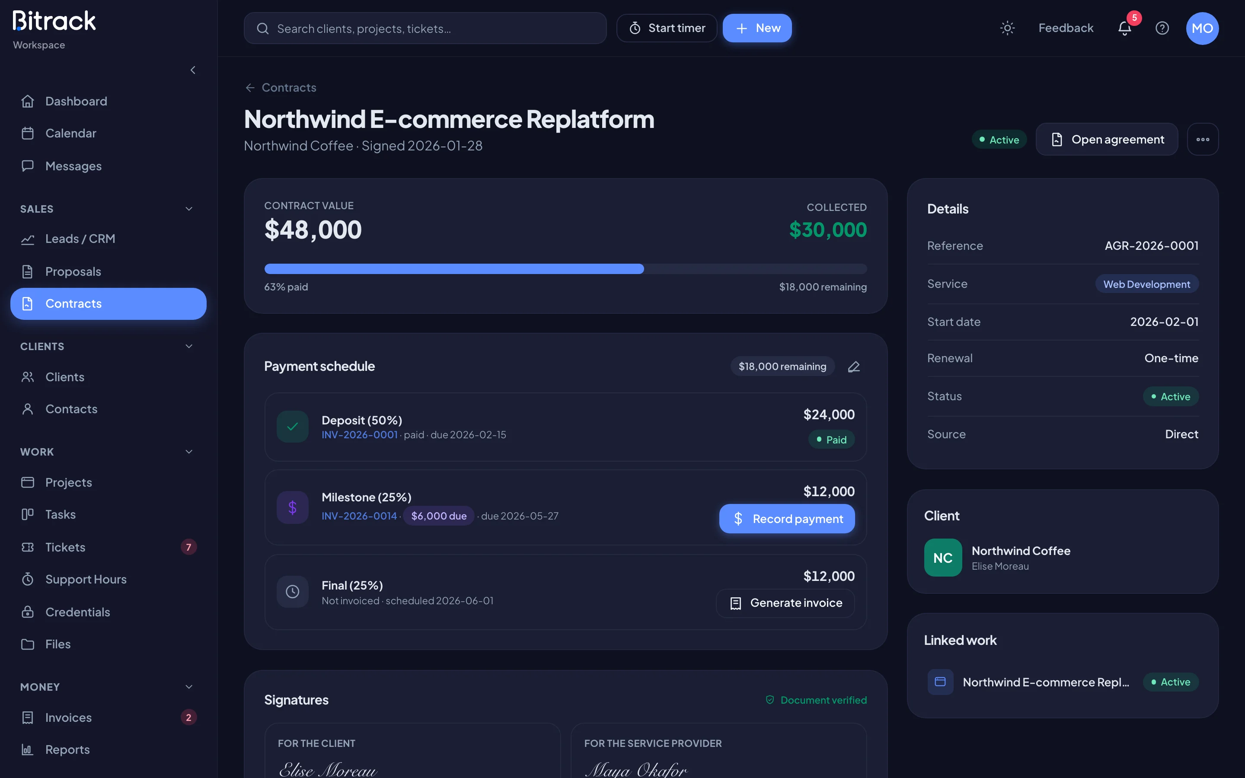Click Open agreement button
Screen dimensions: 1245x778
coord(1107,140)
